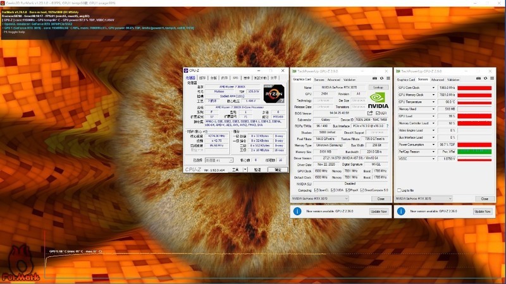Click the Bus Interface question mark icon
Viewport: 506px width, 284px height.
coord(387,126)
